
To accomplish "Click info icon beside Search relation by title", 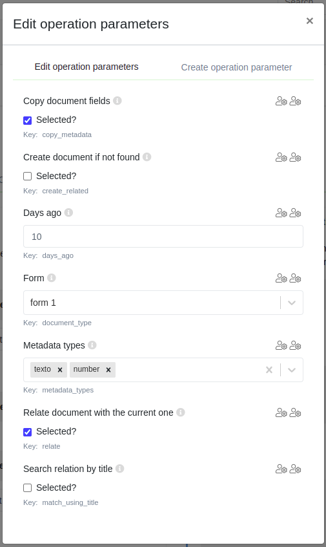I will coord(120,469).
